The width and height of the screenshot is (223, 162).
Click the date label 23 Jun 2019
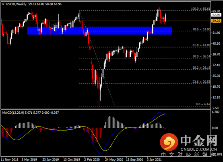(x=51, y=160)
